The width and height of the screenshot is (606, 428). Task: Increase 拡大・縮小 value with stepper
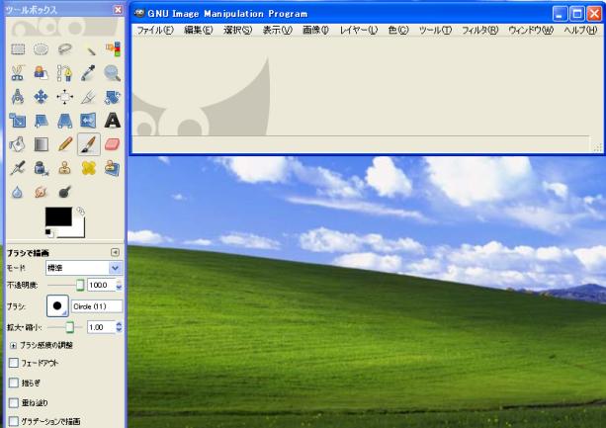(119, 325)
